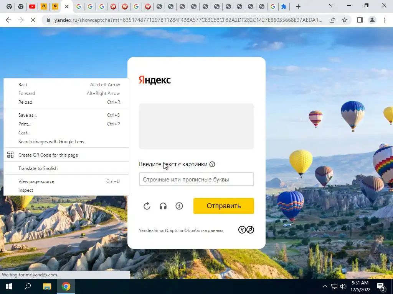Select Print... in context menu
Image resolution: width=393 pixels, height=294 pixels.
point(66,124)
